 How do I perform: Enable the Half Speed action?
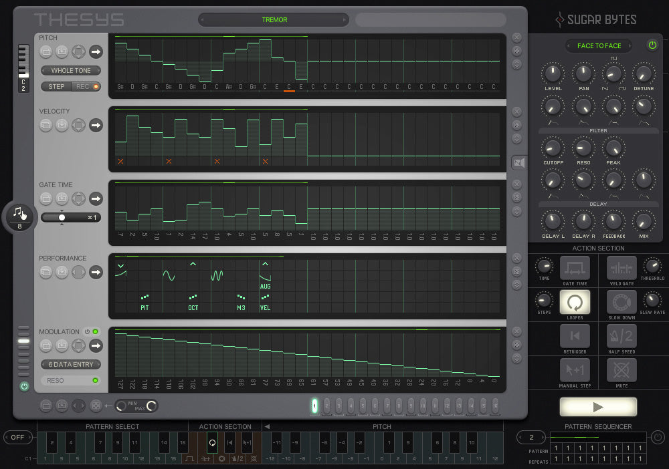[621, 336]
